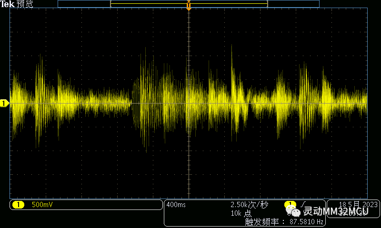381x228 pixels.
Task: Click the 预览 acquisition status label
Action: pyautogui.click(x=25, y=4)
